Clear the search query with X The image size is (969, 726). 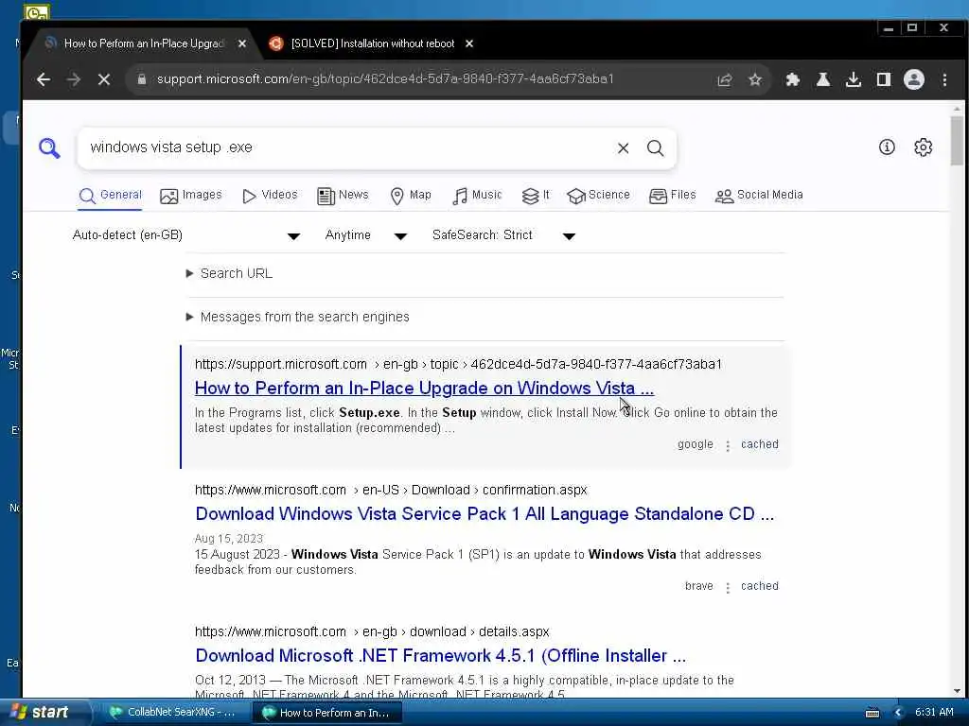(x=623, y=148)
